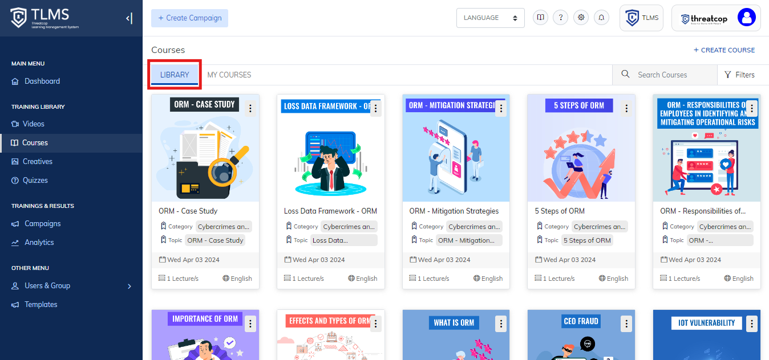Click the Create Campaign button
The height and width of the screenshot is (360, 769).
(x=189, y=18)
